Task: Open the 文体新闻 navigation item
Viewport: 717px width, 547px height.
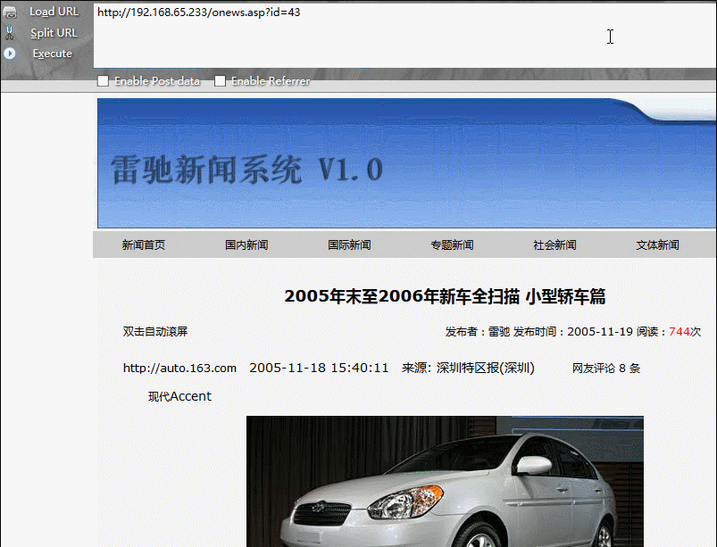Action: point(657,245)
